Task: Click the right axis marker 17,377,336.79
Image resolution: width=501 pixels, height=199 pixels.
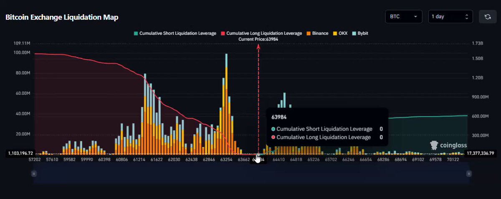Action: tap(481, 154)
